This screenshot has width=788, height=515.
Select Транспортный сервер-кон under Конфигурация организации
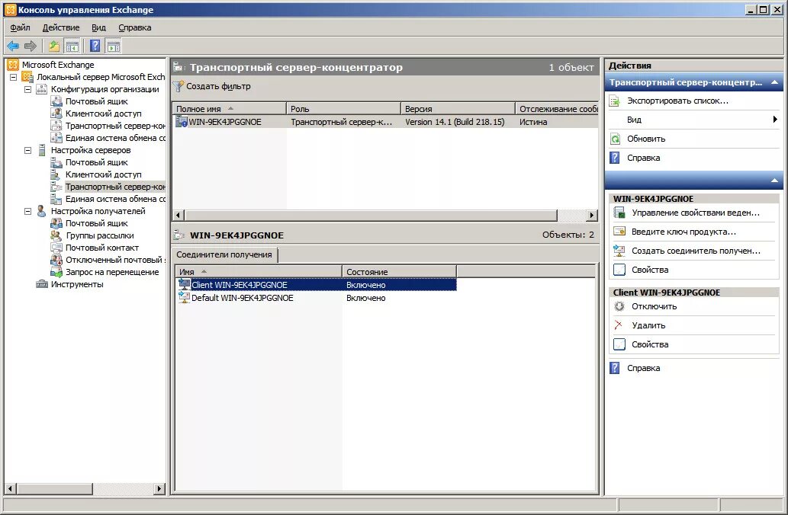click(x=115, y=126)
